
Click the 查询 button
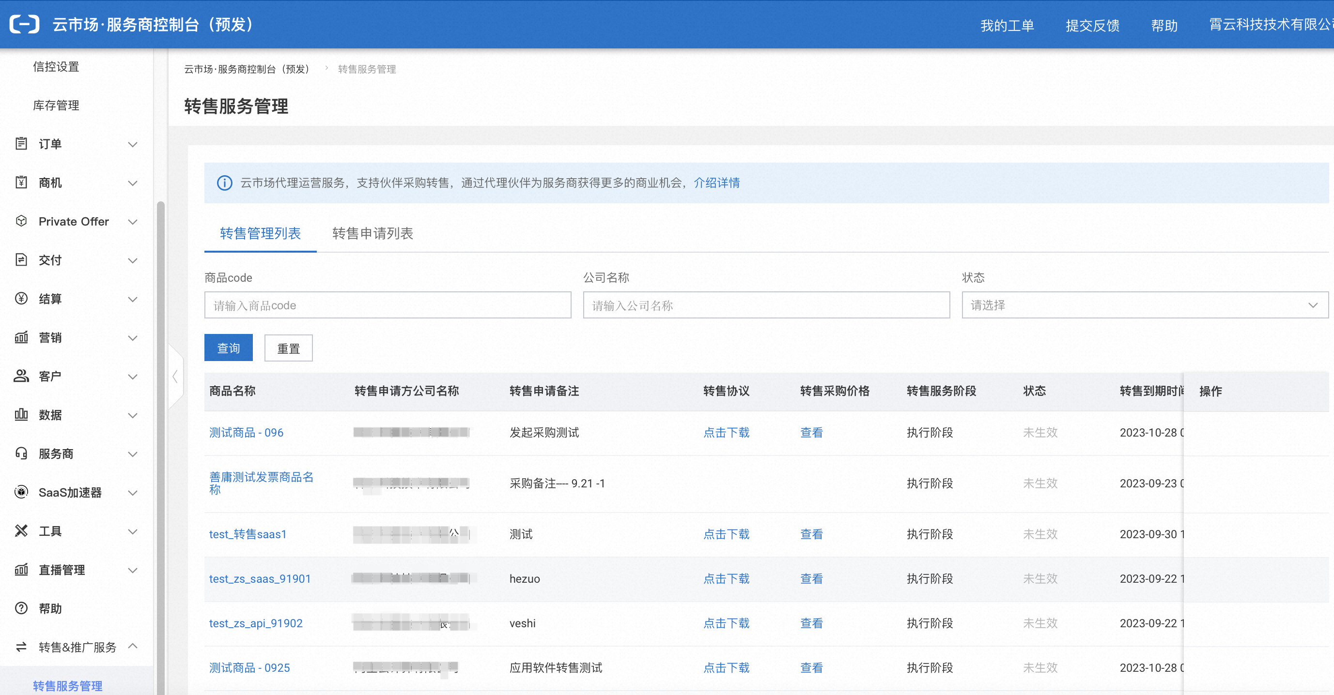click(228, 348)
